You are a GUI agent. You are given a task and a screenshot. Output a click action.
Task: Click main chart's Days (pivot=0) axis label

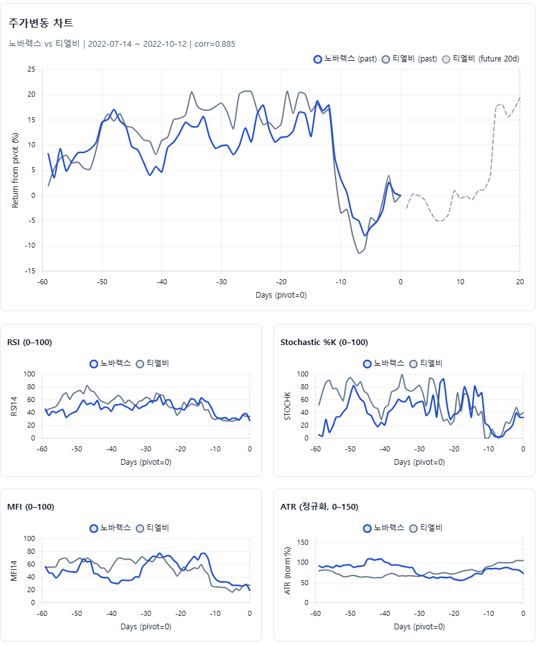tap(281, 295)
